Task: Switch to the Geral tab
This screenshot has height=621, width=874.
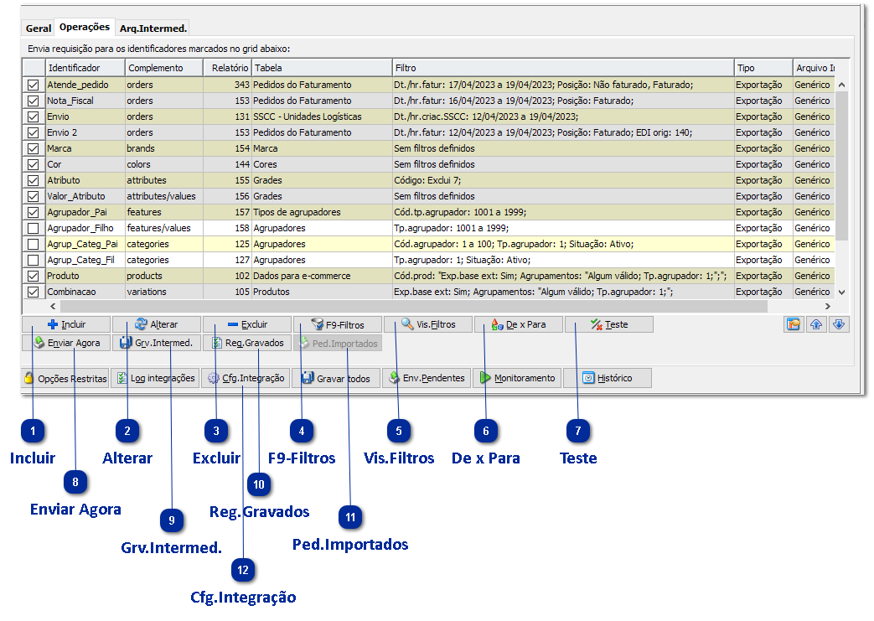Action: 39,28
